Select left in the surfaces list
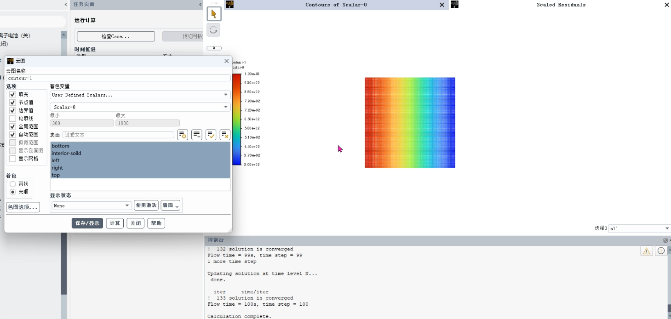The height and width of the screenshot is (319, 671). 140,160
